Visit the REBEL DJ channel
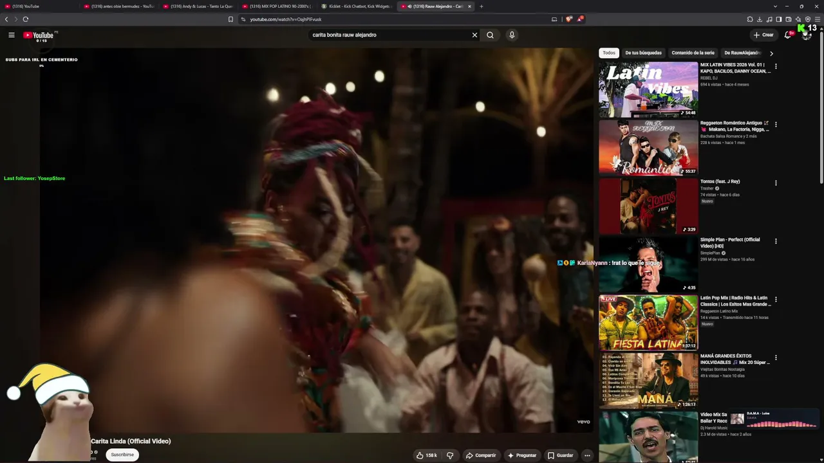 (x=709, y=78)
